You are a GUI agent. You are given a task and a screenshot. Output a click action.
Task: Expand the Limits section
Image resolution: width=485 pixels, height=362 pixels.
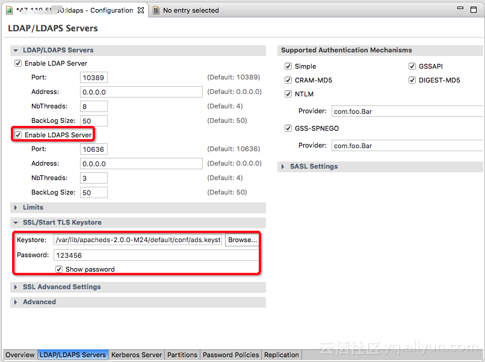(16, 207)
